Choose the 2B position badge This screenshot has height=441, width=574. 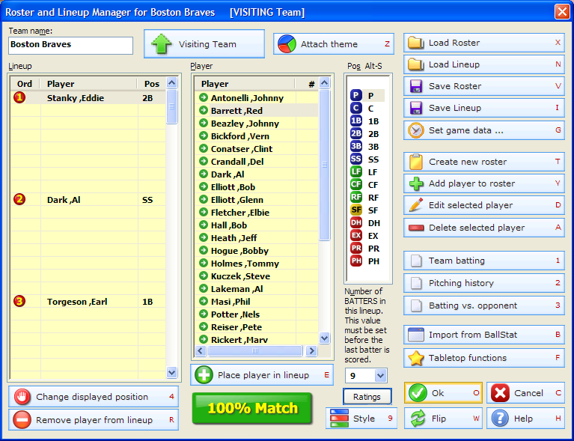point(355,134)
